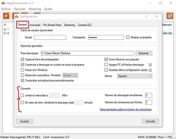Click the help question mark in Configuración title bar
This screenshot has height=139, width=176.
(x=146, y=16)
